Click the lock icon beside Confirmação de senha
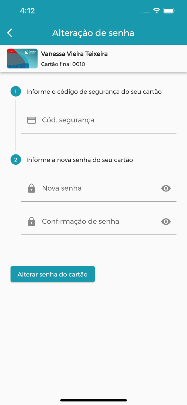This screenshot has height=405, width=187. [x=31, y=222]
